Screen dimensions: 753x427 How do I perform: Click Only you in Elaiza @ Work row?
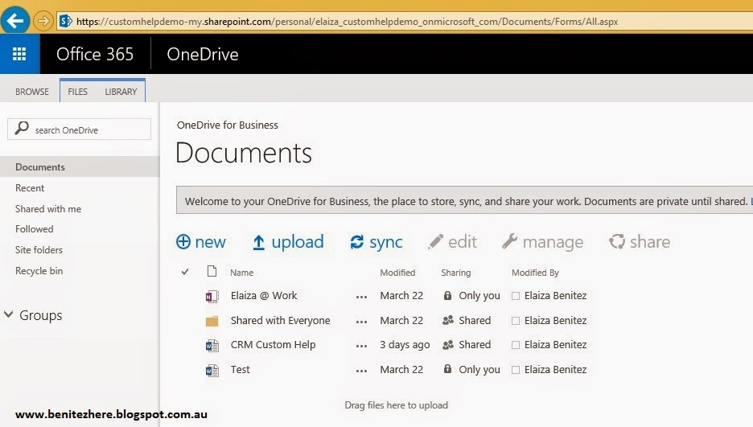coord(479,296)
